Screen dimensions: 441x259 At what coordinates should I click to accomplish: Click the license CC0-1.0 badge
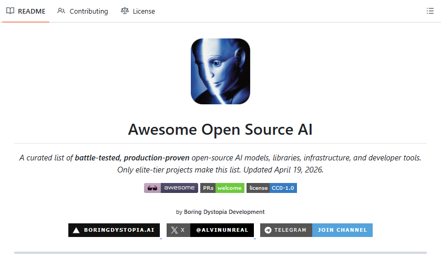click(272, 188)
